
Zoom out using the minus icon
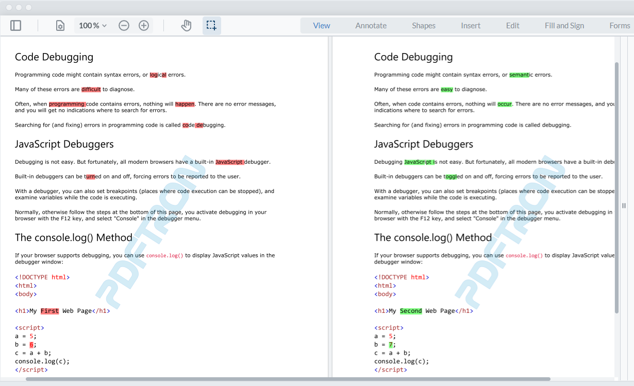(x=124, y=25)
